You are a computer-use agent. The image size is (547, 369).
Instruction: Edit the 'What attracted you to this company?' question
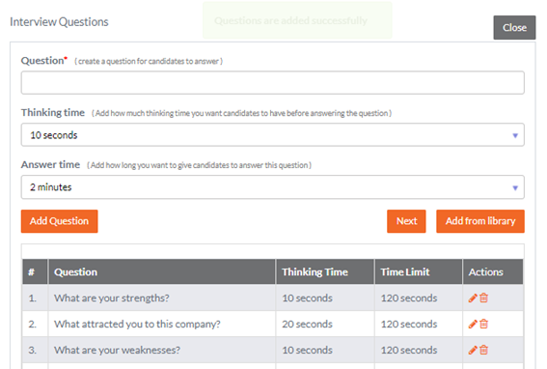tap(473, 324)
